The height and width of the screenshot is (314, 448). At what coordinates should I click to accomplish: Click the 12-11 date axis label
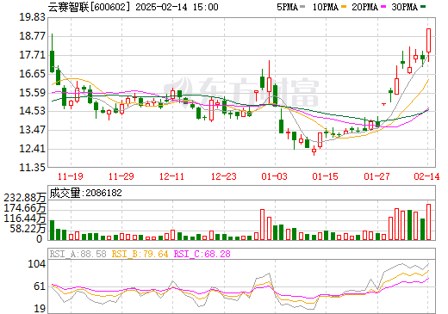coord(171,176)
